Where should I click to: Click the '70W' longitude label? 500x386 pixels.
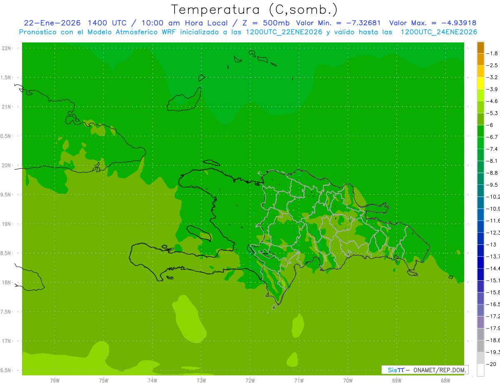pyautogui.click(x=348, y=381)
